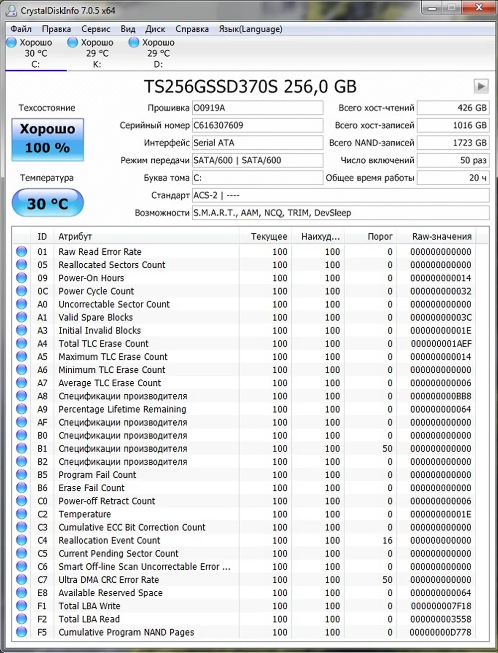Click the ID column header
The image size is (498, 653).
click(x=42, y=237)
